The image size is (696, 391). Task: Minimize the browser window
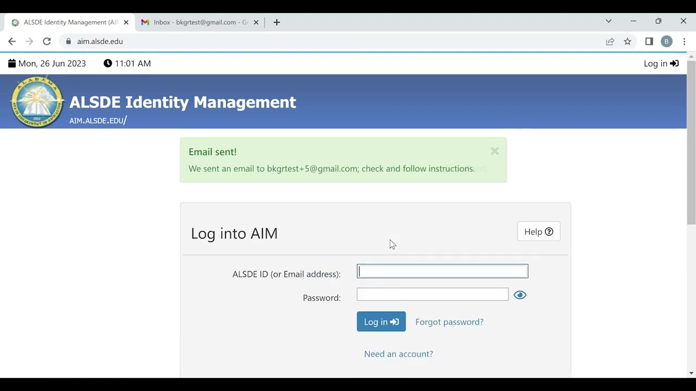click(x=633, y=21)
